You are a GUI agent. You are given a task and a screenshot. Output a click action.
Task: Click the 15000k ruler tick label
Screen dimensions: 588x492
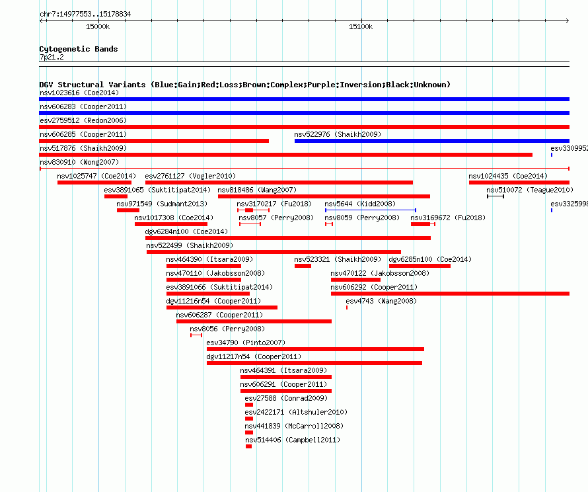click(x=98, y=26)
